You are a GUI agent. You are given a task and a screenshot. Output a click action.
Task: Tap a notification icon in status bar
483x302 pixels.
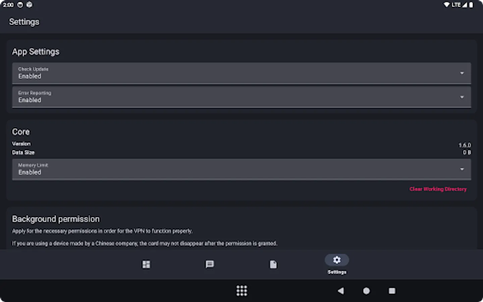pos(20,5)
